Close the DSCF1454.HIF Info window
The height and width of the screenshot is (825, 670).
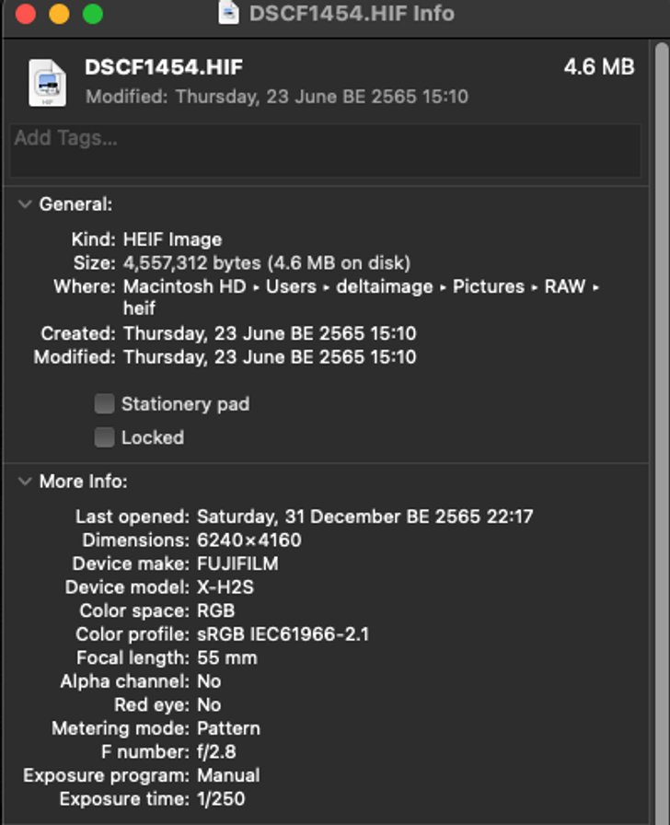coord(26,14)
